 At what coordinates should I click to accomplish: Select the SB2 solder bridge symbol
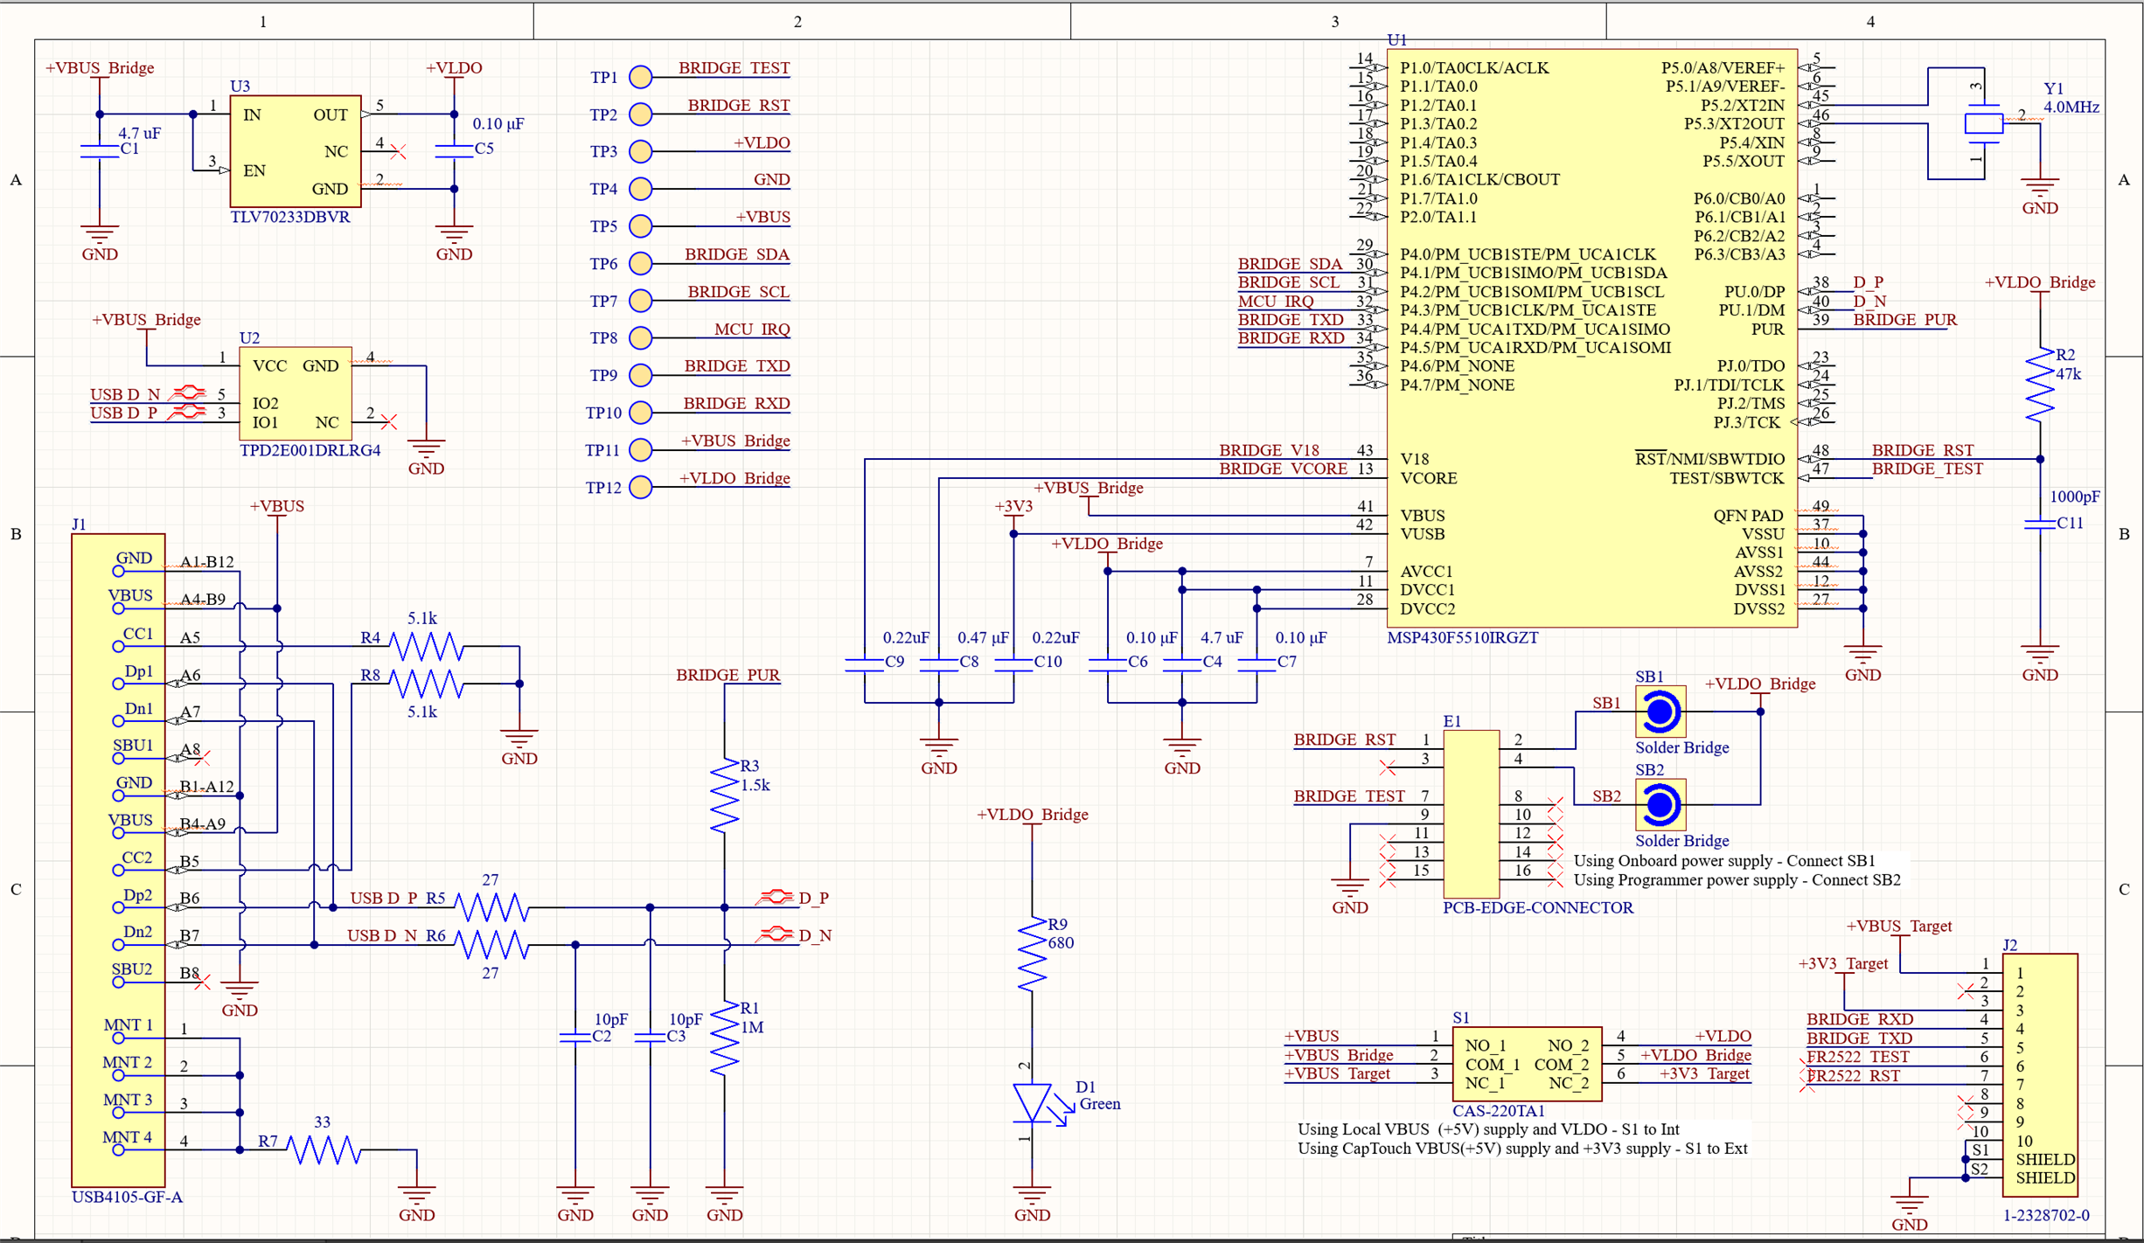click(x=1660, y=805)
